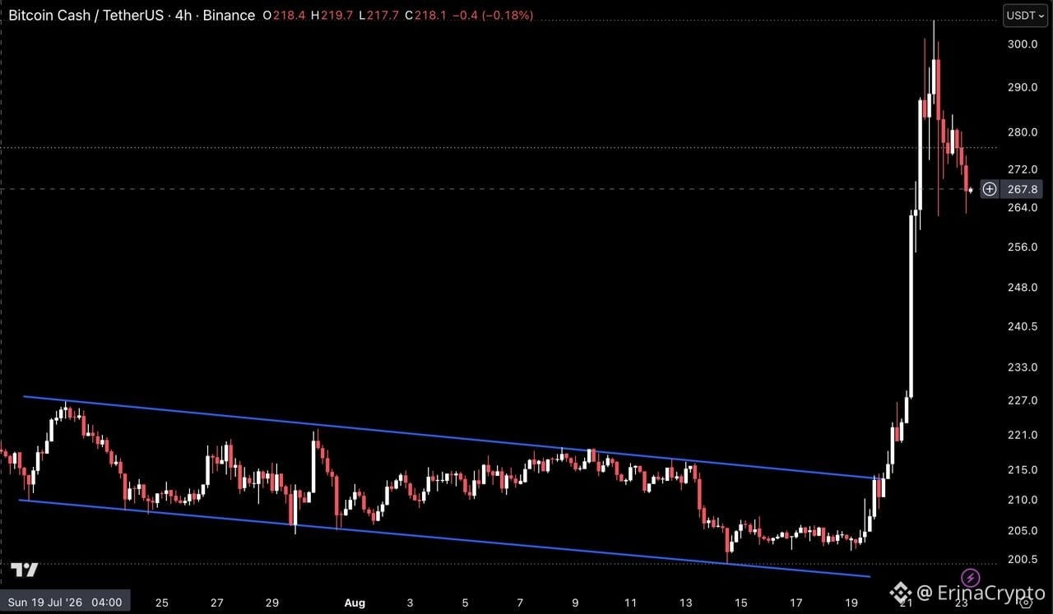1053x614 pixels.
Task: Click the 205.0 price axis label
Action: coord(1023,531)
